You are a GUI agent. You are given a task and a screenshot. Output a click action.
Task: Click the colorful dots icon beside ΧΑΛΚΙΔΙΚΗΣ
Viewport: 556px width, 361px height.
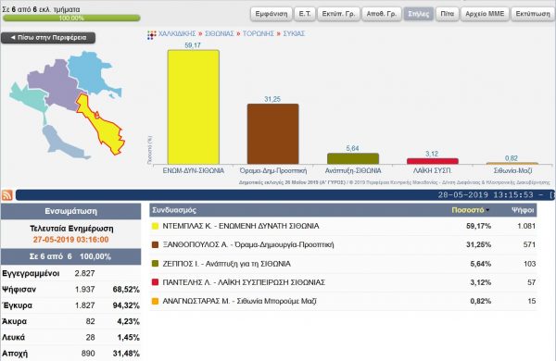(152, 35)
